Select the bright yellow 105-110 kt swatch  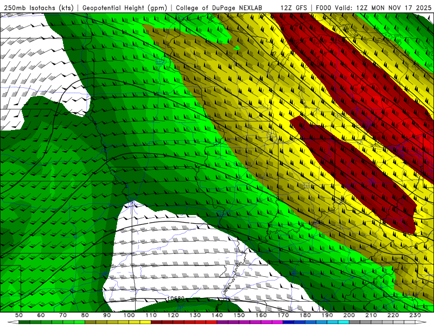click(145, 322)
